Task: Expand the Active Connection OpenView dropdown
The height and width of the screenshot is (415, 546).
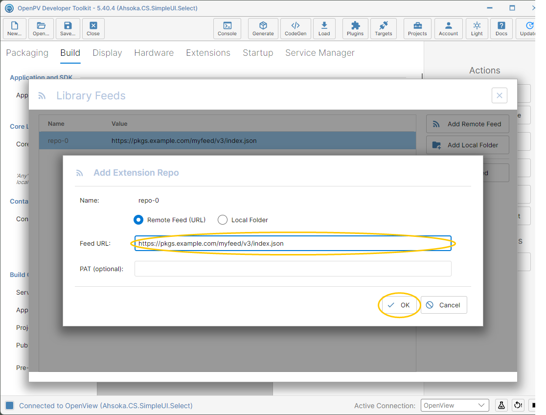Action: pos(455,405)
